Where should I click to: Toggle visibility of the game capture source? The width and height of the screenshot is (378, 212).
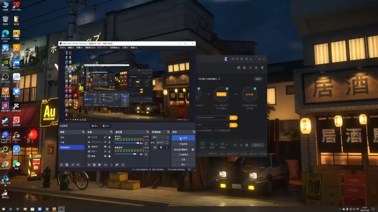point(105,137)
